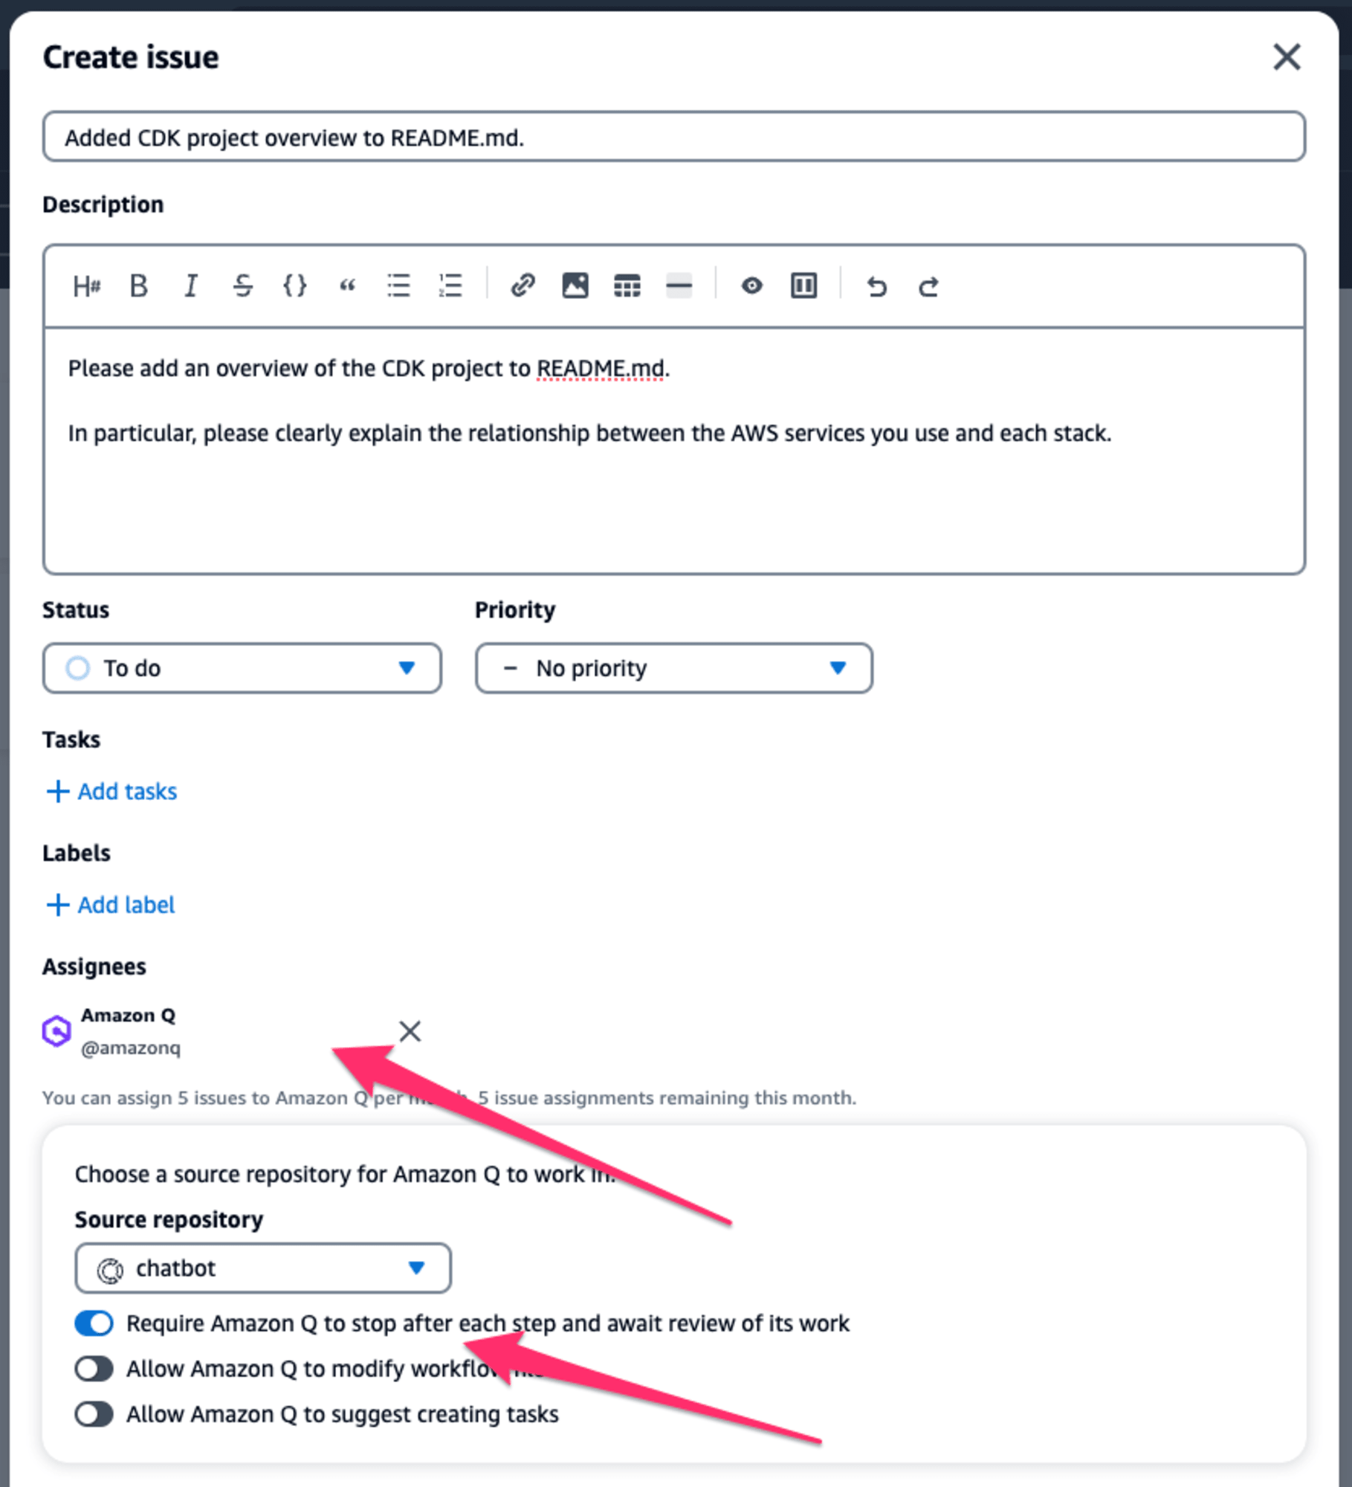The height and width of the screenshot is (1487, 1352).
Task: Create a numbered list
Action: pyautogui.click(x=450, y=286)
